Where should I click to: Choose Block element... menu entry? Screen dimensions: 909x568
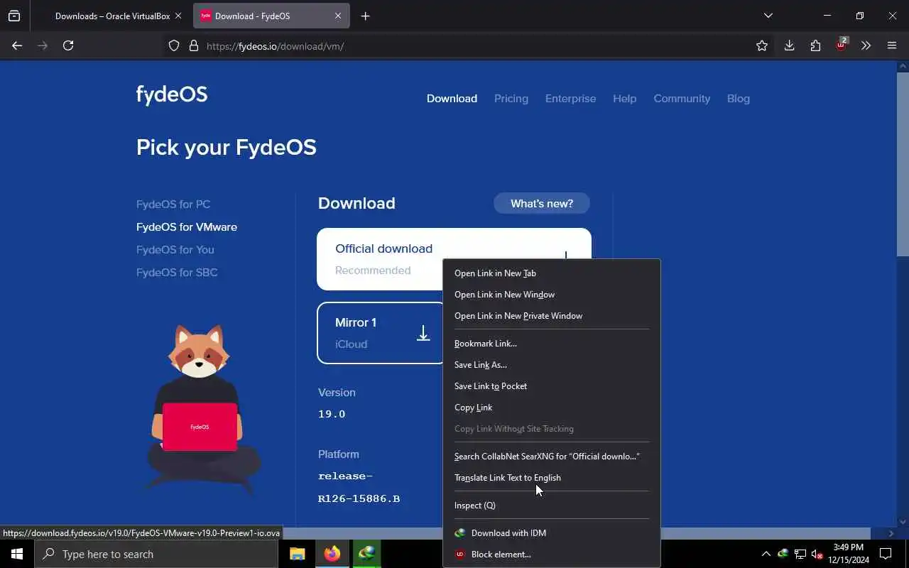pos(551,555)
